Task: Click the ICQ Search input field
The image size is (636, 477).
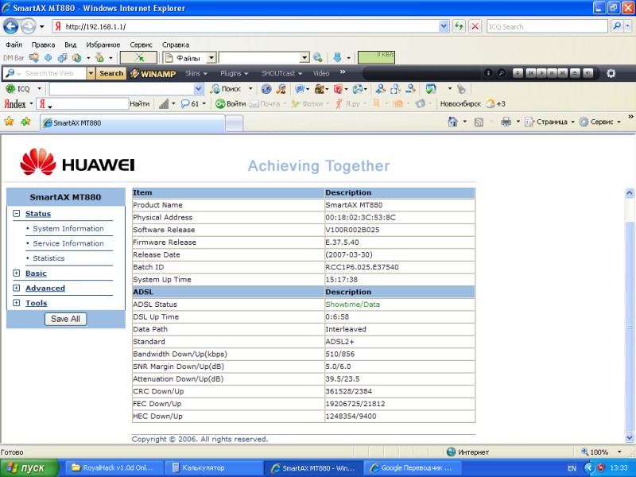Action: click(547, 26)
